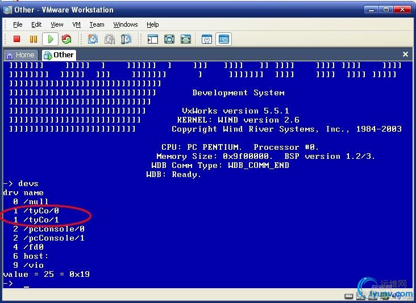Click the red Power Off stop button
This screenshot has height=303, width=416.
coord(16,39)
